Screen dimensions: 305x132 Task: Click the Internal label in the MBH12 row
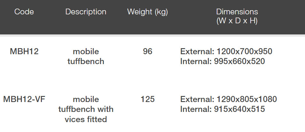195,61
